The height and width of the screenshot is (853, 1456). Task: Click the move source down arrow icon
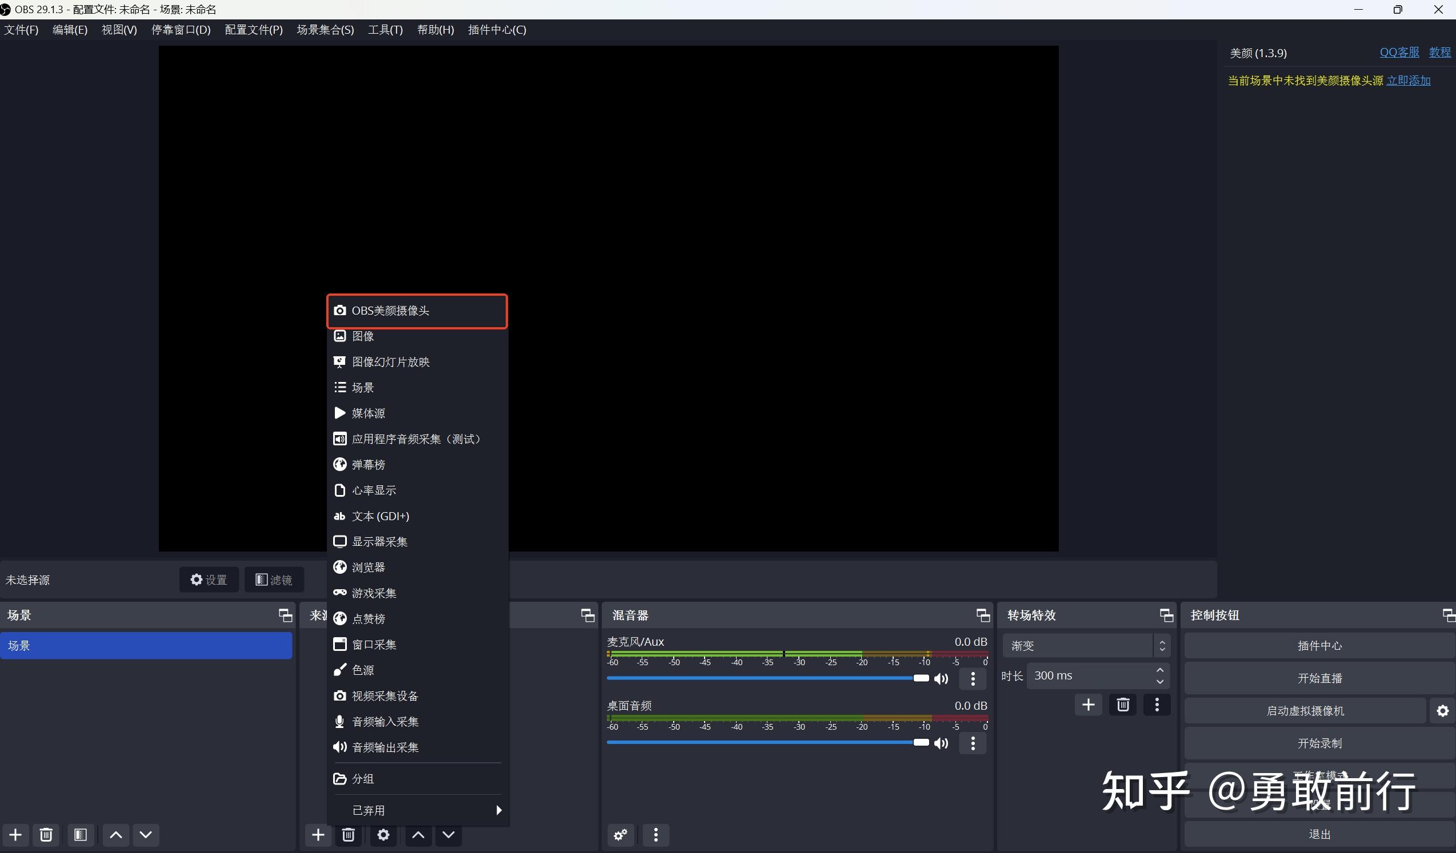coord(449,835)
